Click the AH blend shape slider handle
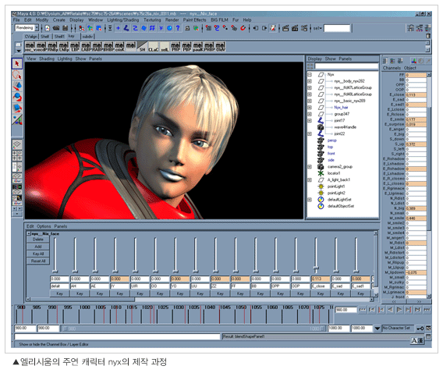Viewport: 443px width, 373px height. 75,272
